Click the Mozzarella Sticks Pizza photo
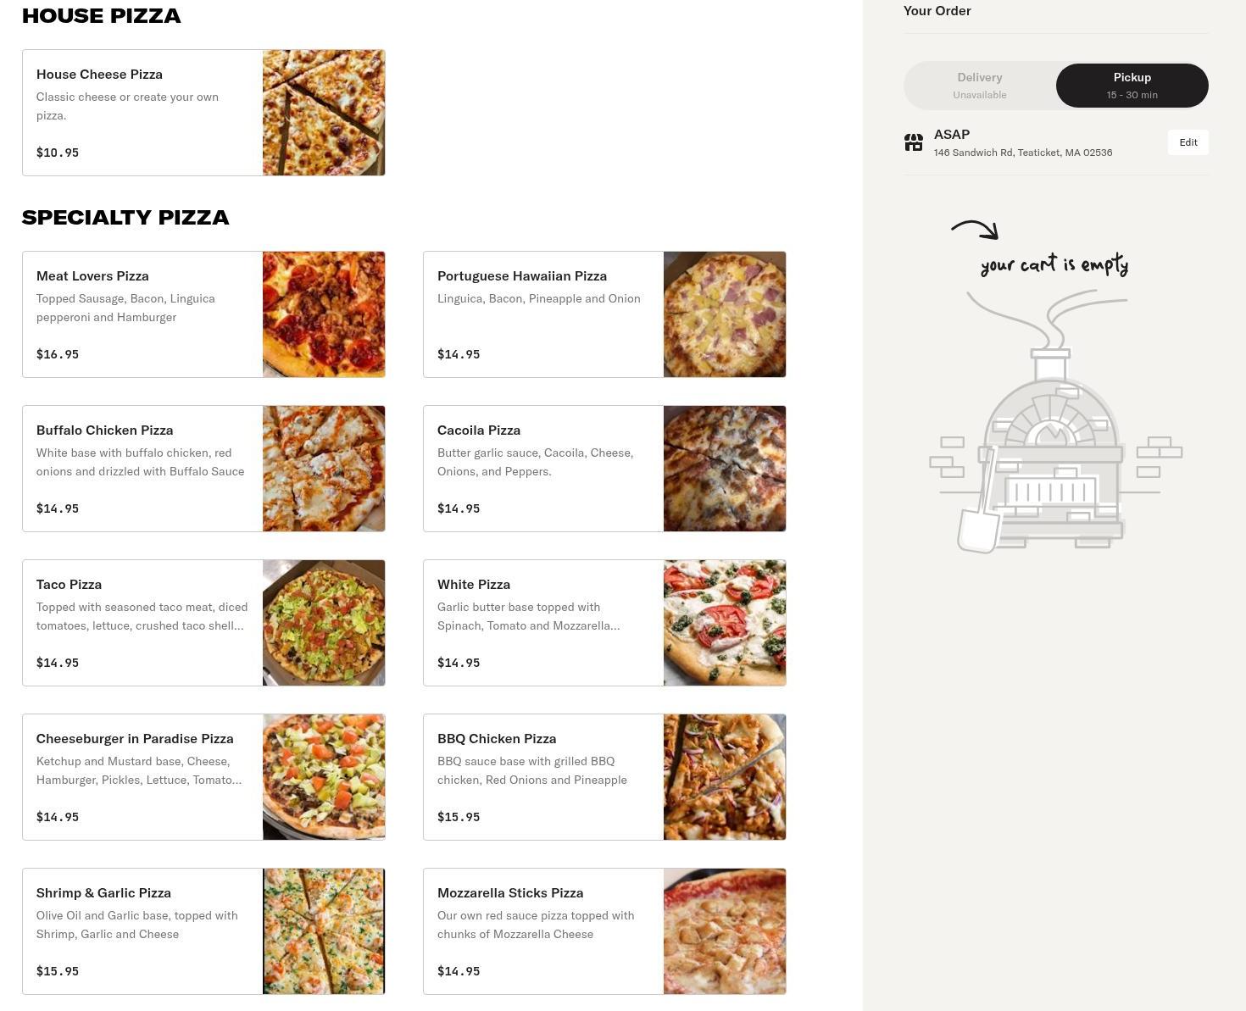Screen dimensions: 1246x1011 (x=725, y=931)
